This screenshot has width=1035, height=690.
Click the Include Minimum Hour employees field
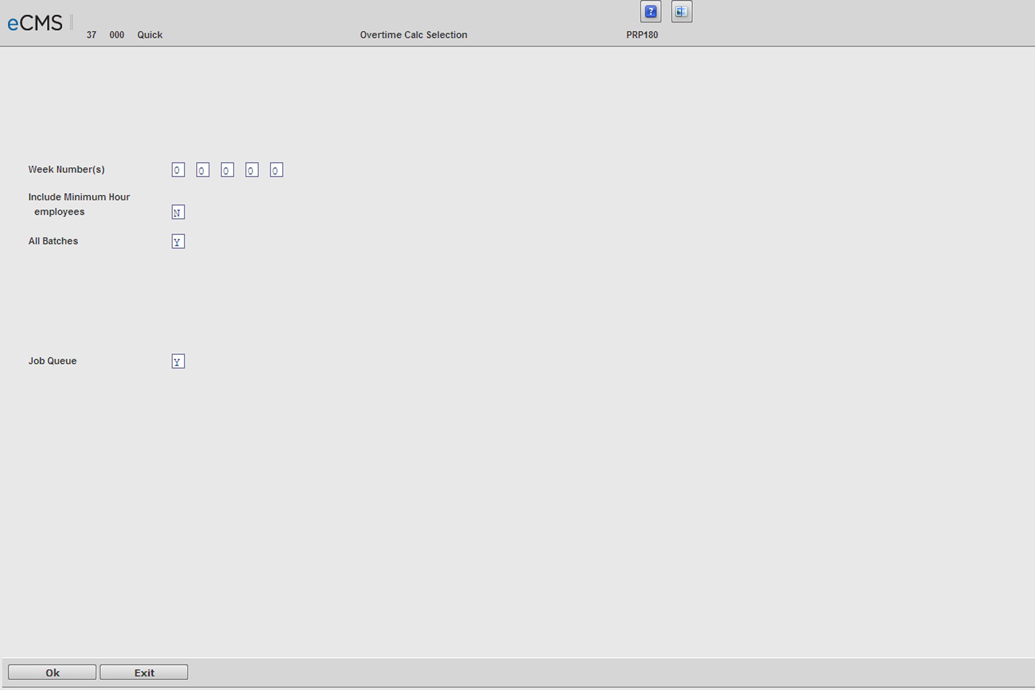tap(178, 212)
